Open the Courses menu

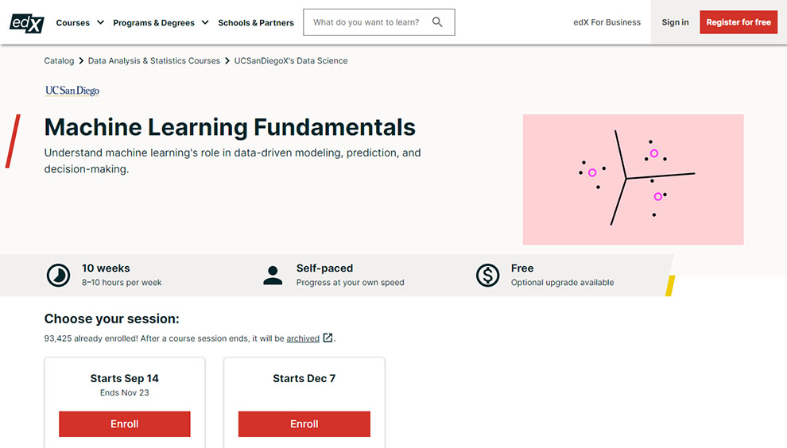(x=73, y=22)
